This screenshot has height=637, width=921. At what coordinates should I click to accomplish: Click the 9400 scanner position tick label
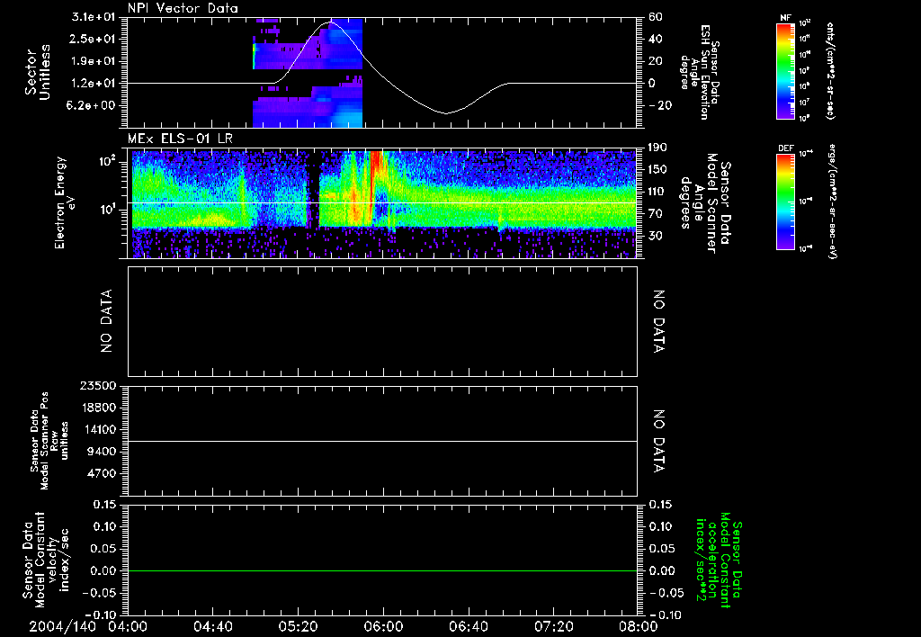tap(101, 452)
